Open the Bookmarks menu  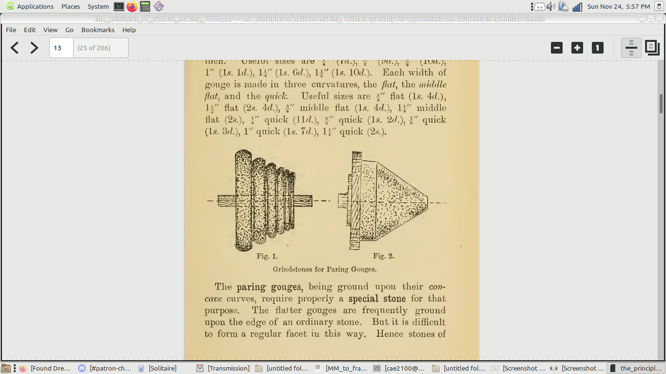(x=98, y=30)
